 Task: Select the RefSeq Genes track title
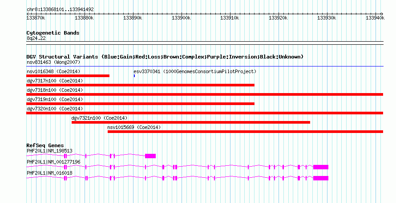[45, 145]
